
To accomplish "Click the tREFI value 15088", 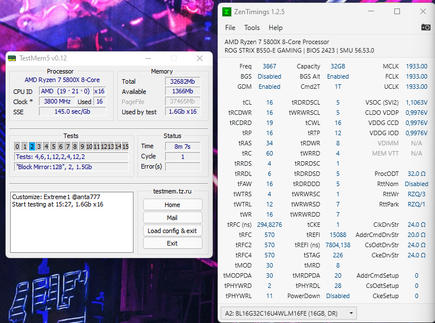I will [x=338, y=235].
